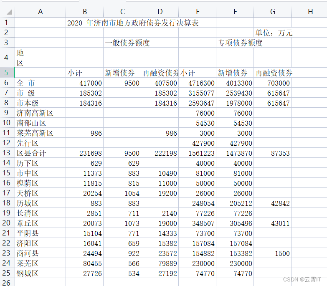Click cell with value 10490
The image size is (327, 286).
tap(160, 173)
